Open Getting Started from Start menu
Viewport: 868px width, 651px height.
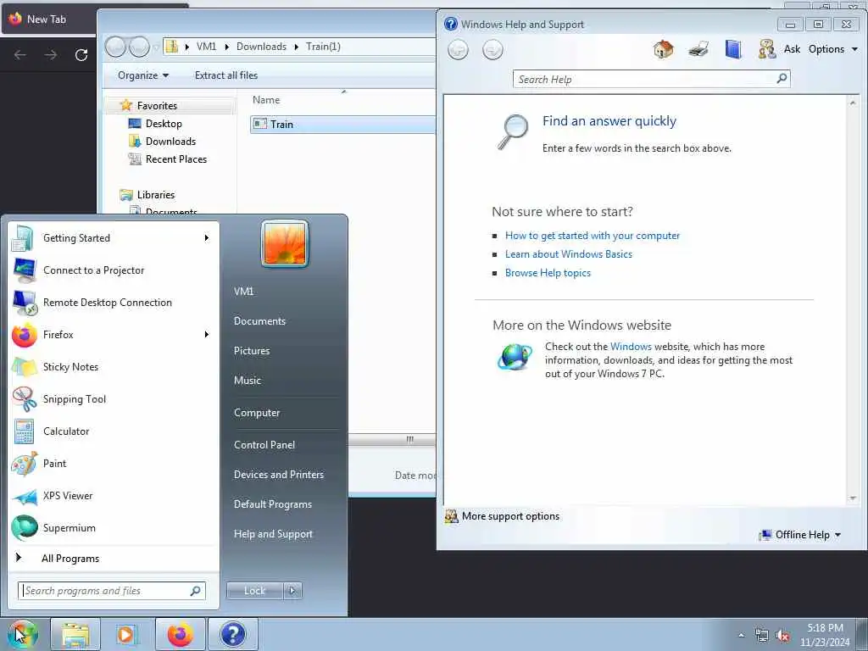pyautogui.click(x=114, y=238)
